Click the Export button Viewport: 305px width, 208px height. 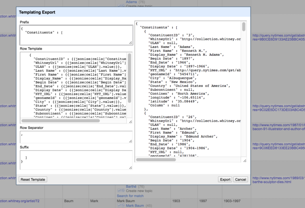click(225, 179)
